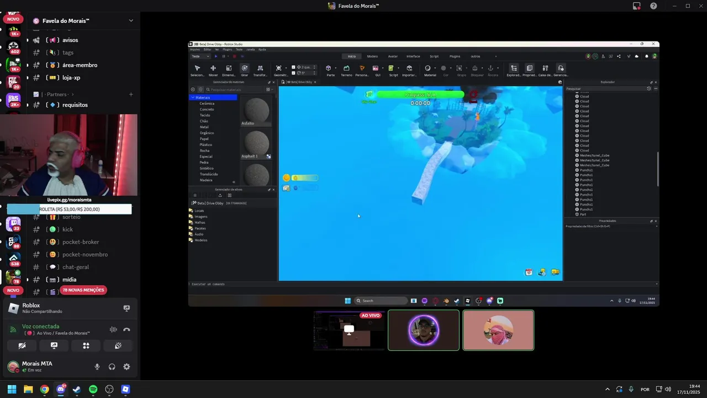Open the Terreno editor
Image resolution: width=707 pixels, height=398 pixels.
[x=346, y=70]
